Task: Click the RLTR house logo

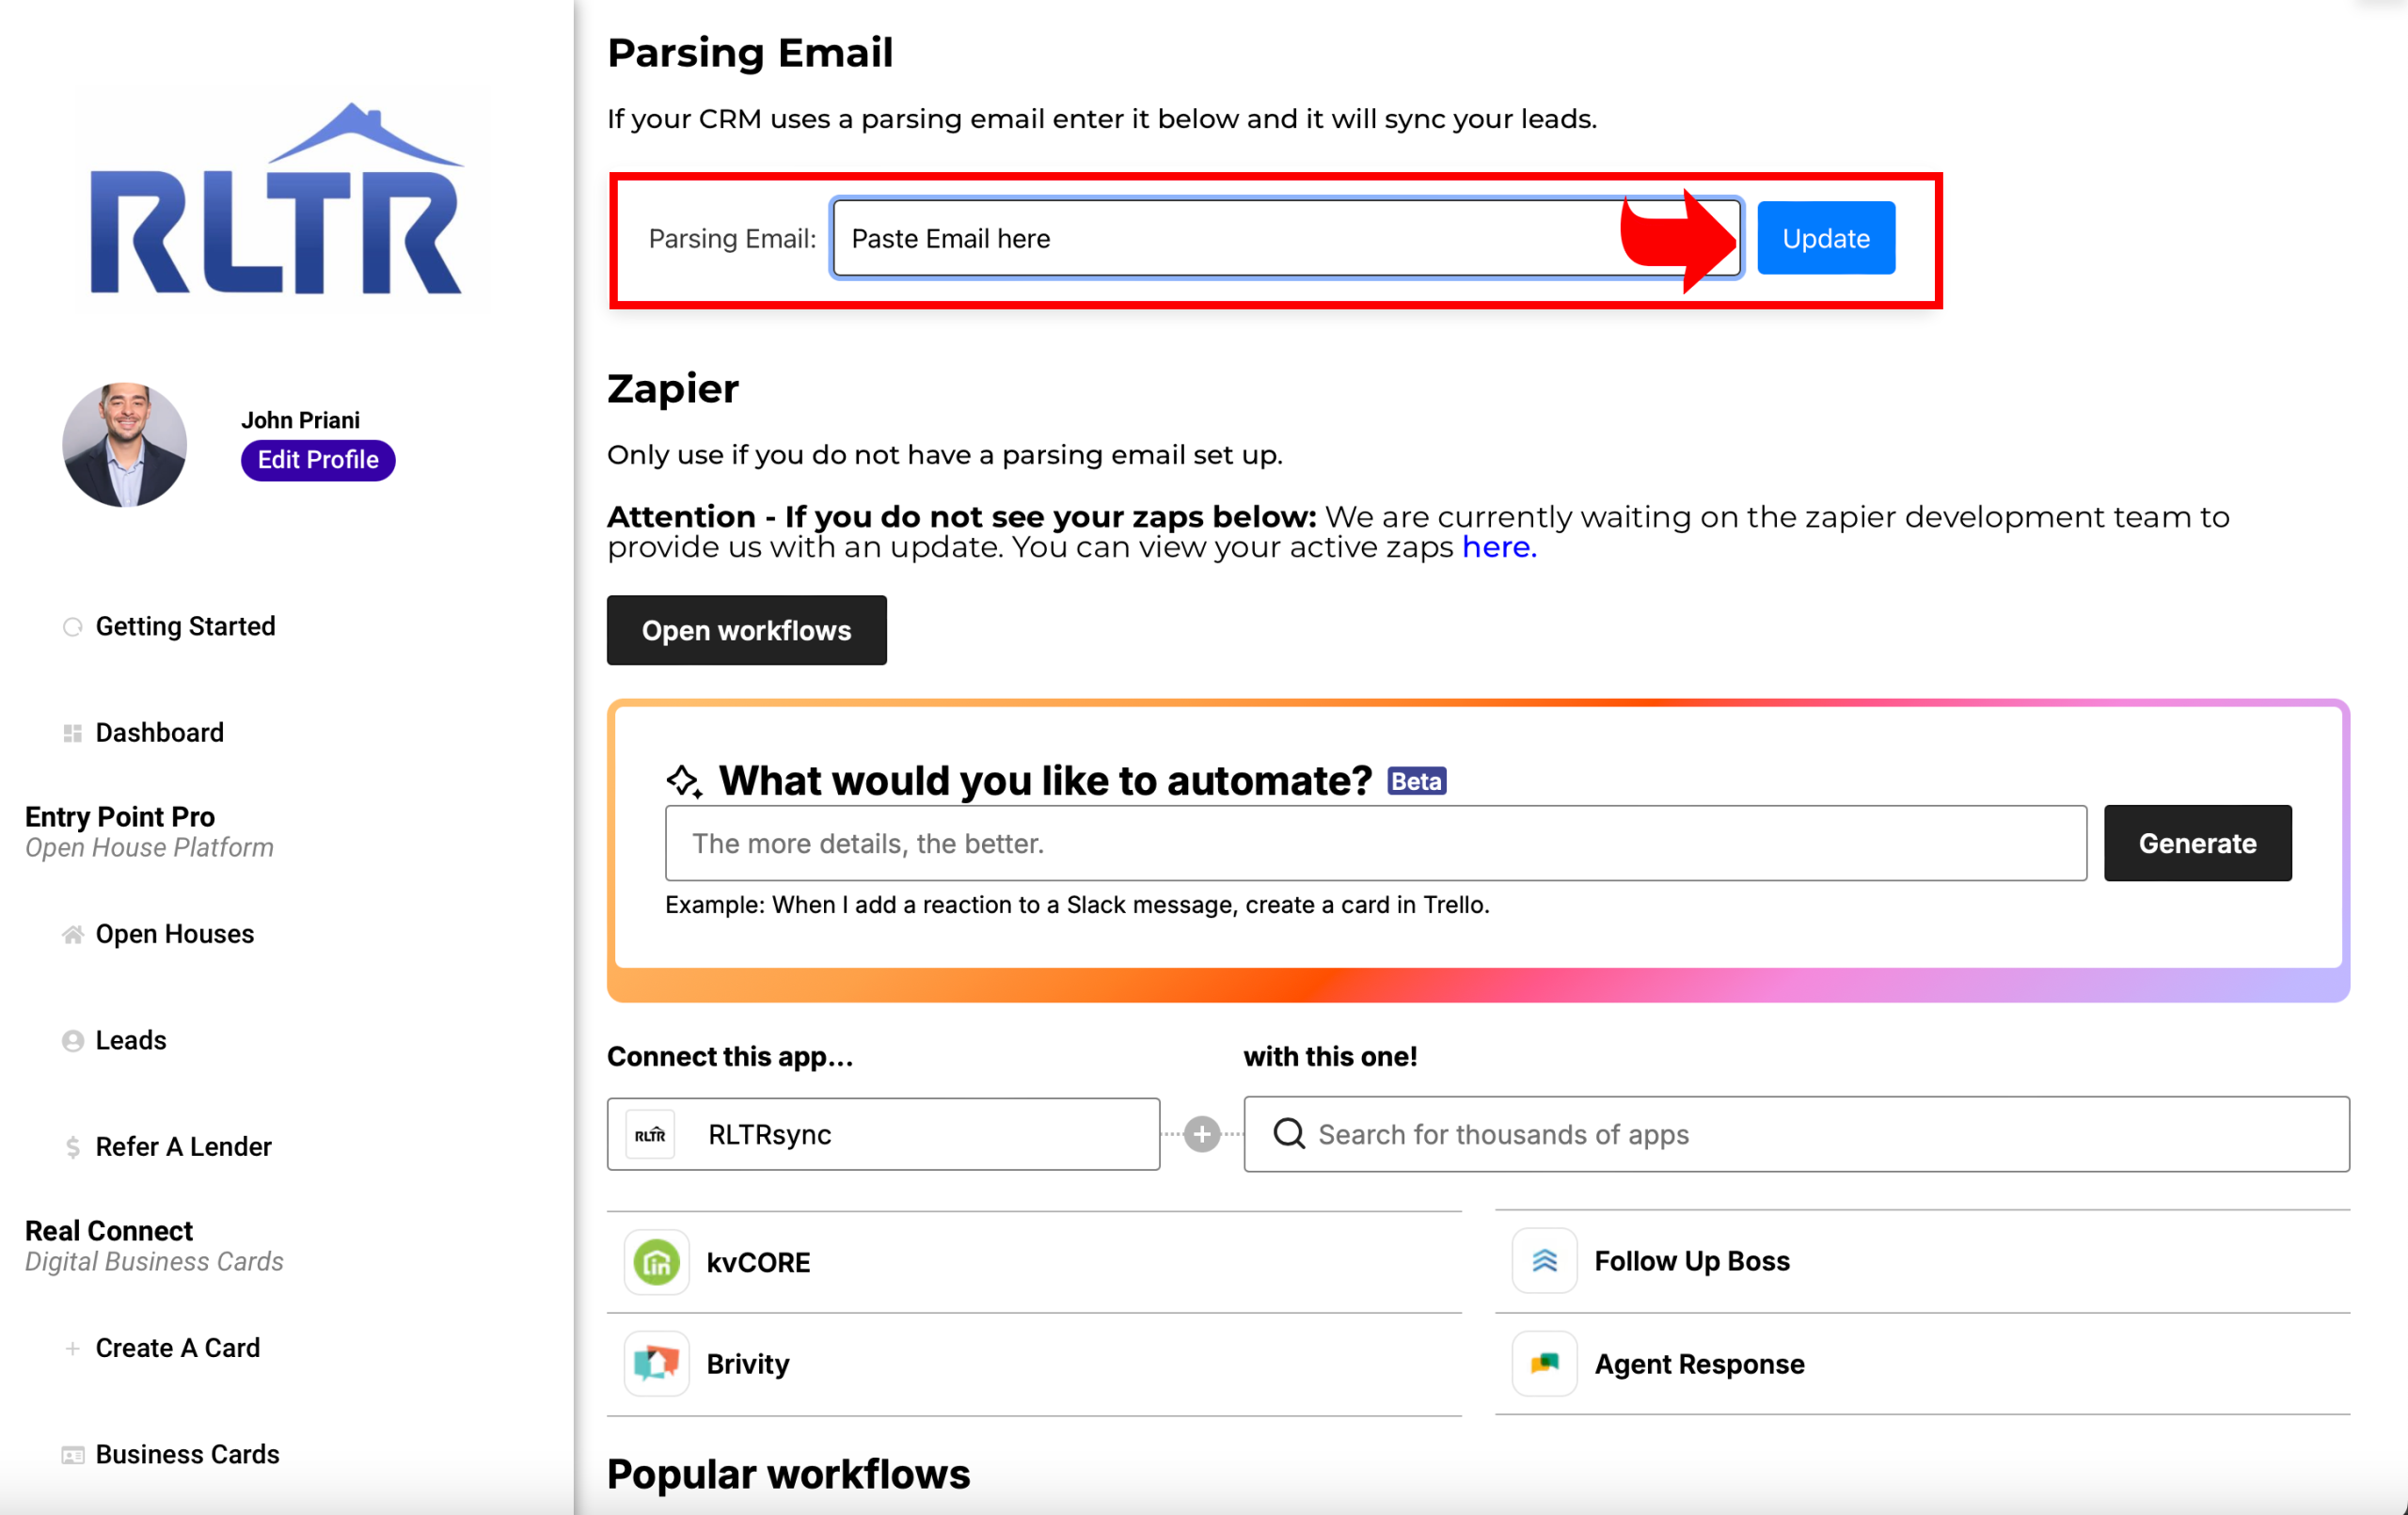Action: tap(276, 199)
